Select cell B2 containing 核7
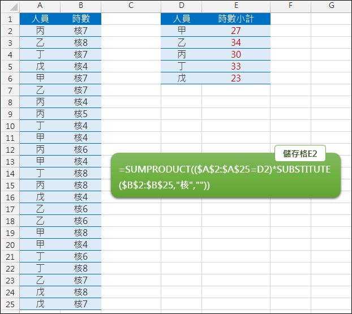The width and height of the screenshot is (352, 314). pyautogui.click(x=81, y=31)
